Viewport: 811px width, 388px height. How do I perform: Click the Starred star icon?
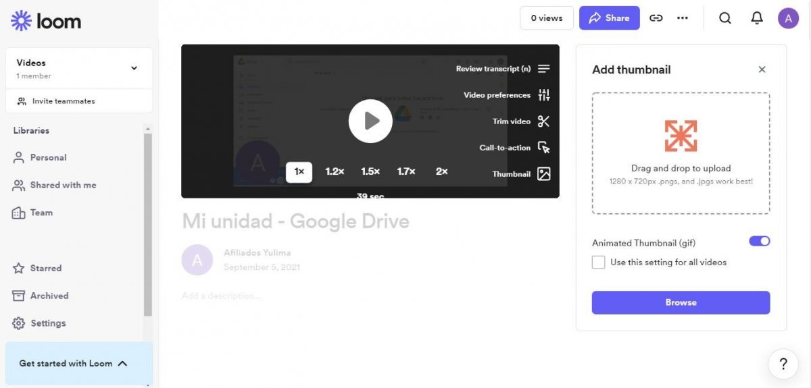click(19, 268)
